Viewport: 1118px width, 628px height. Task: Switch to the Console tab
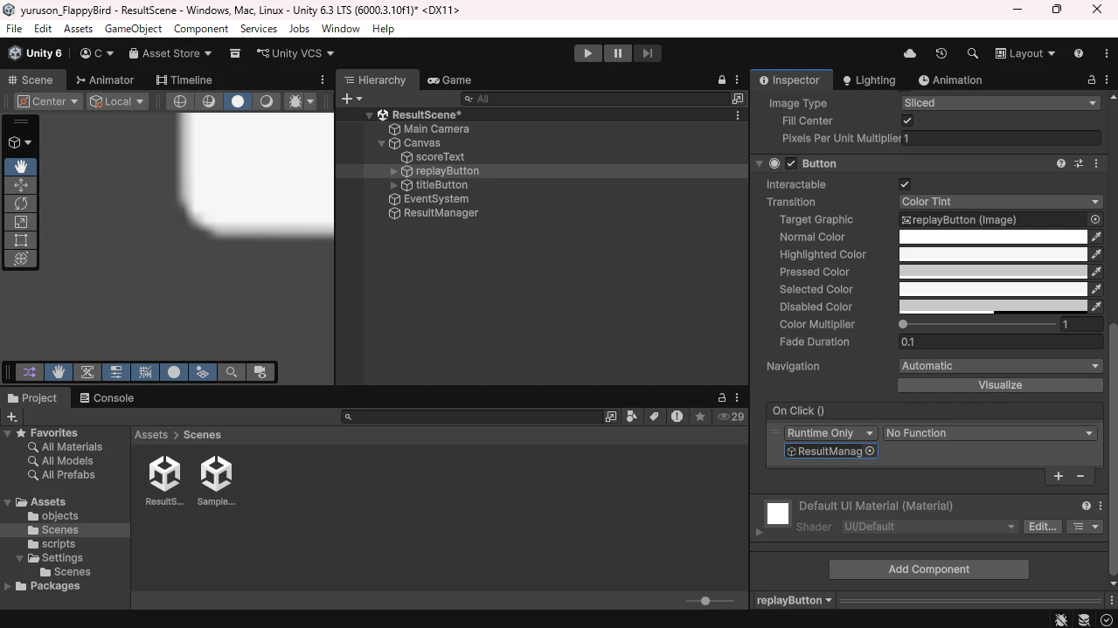[107, 397]
